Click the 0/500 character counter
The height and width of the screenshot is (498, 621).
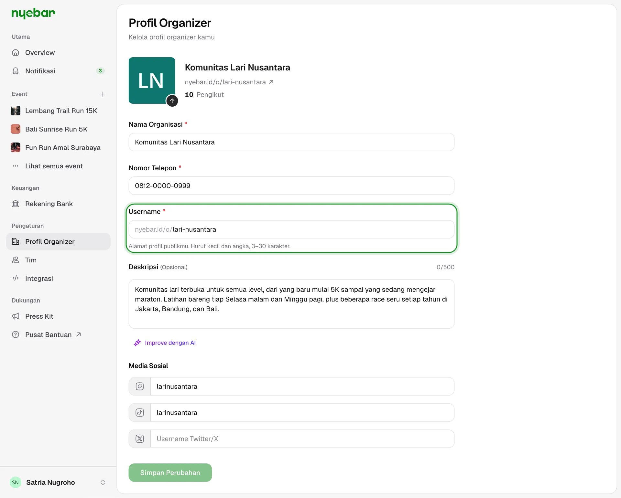click(445, 267)
